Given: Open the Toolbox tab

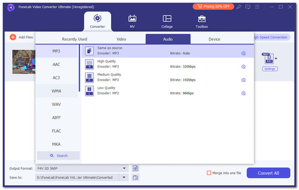Looking at the screenshot, I should [201, 21].
